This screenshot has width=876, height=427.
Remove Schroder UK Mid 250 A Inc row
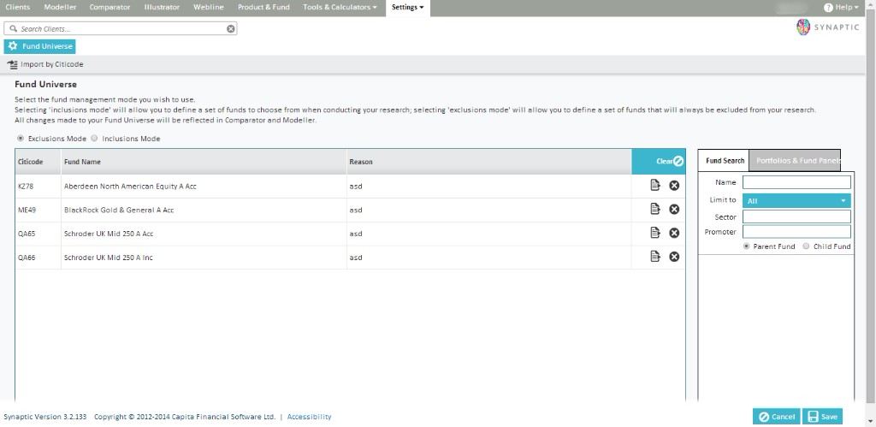[x=674, y=257]
